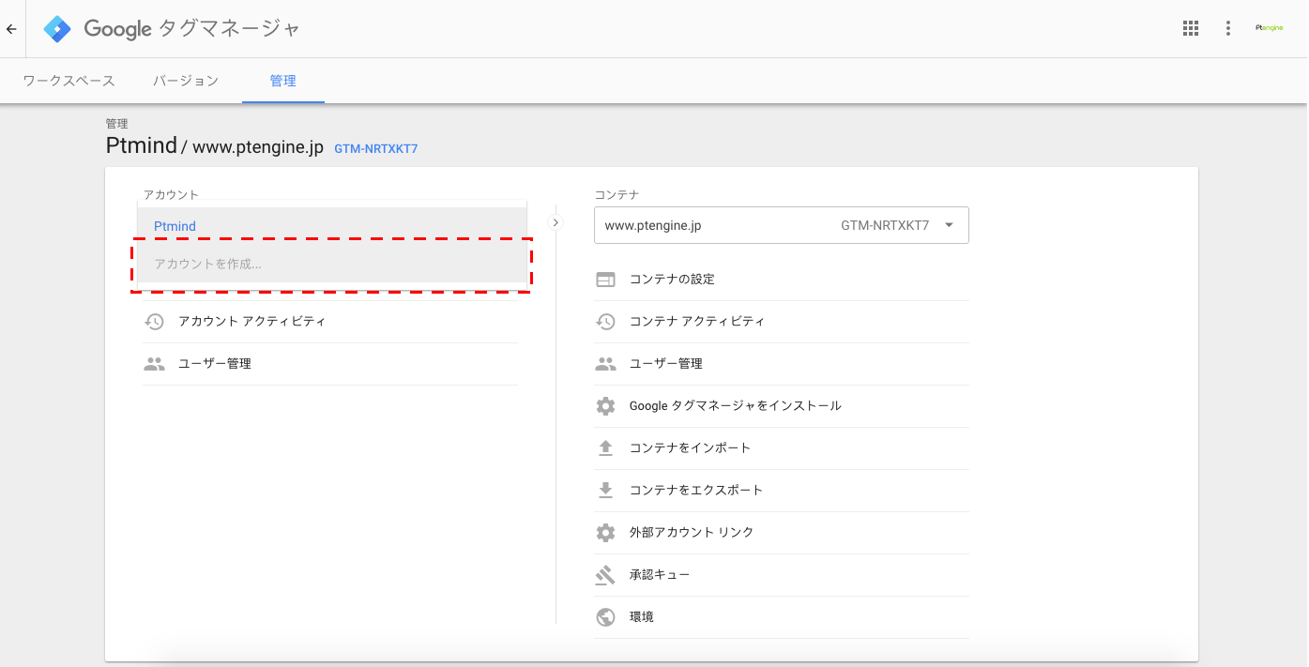Click the back arrow in the header
The width and height of the screenshot is (1309, 667).
coord(11,29)
